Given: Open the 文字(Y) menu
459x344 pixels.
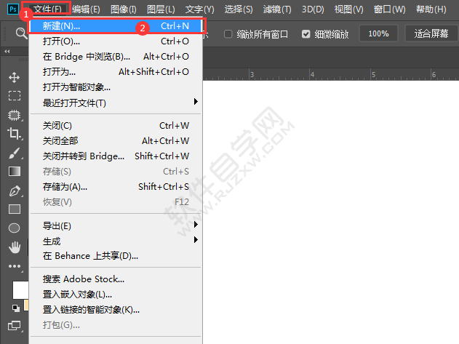Looking at the screenshot, I should coord(199,9).
